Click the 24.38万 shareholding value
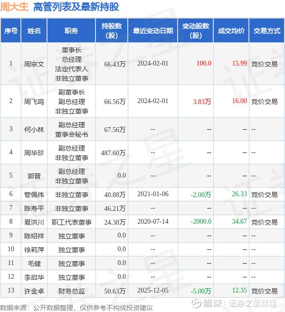The image size is (285, 312). click(115, 222)
